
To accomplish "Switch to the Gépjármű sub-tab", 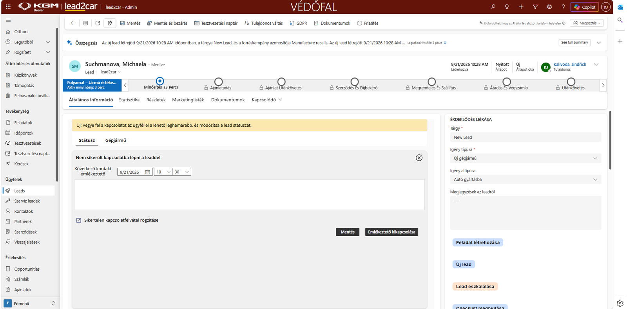I will 116,140.
